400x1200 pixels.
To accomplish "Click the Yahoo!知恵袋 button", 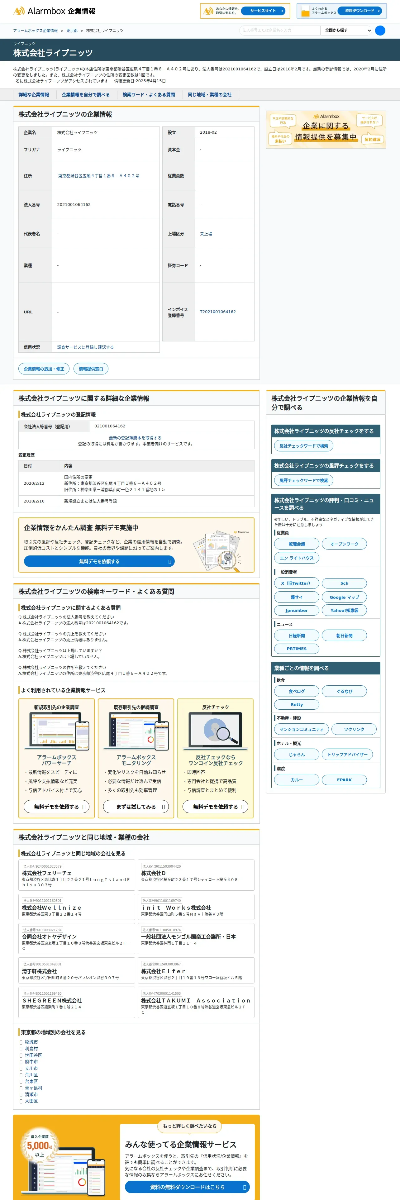I will coord(345,610).
